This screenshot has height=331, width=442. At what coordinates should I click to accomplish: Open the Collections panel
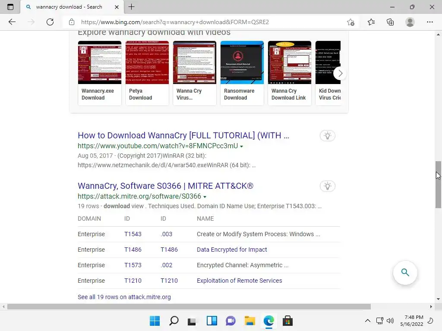[x=390, y=22]
